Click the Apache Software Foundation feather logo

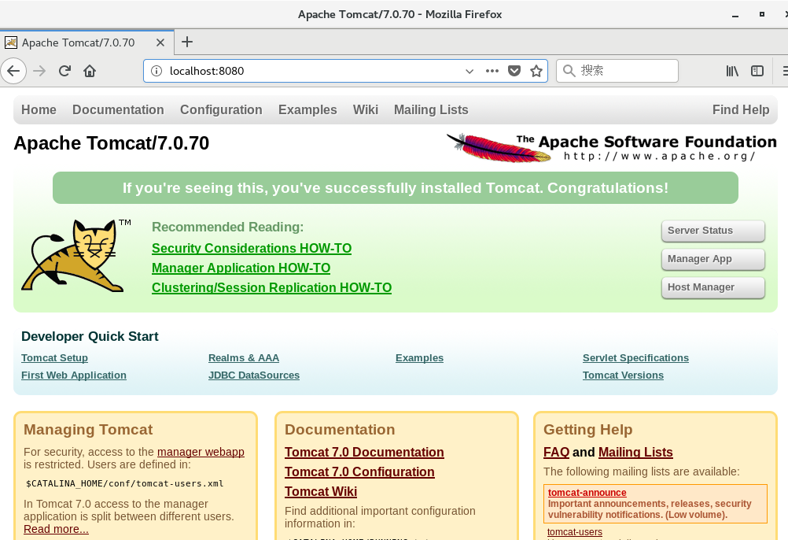coord(499,147)
